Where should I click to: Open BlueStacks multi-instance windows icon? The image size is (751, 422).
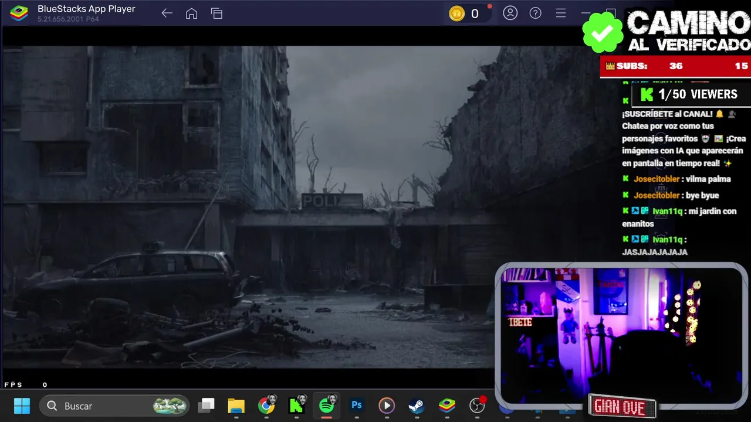217,13
